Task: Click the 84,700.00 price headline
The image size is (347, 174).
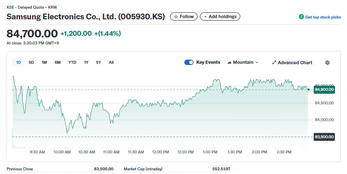Action: click(32, 34)
